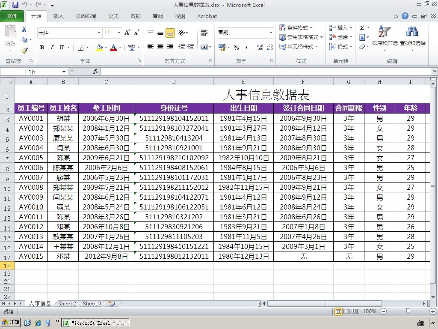Open 排序和筛选 sort and filter
Screen dimensions: 438x329
click(385, 38)
